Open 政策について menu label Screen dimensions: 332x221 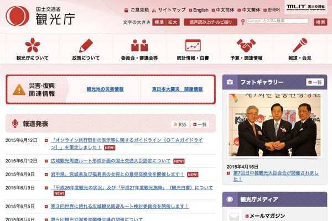click(x=86, y=58)
